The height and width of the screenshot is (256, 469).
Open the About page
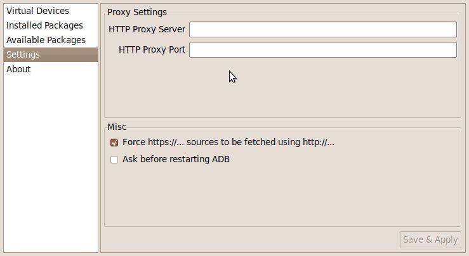(x=18, y=69)
